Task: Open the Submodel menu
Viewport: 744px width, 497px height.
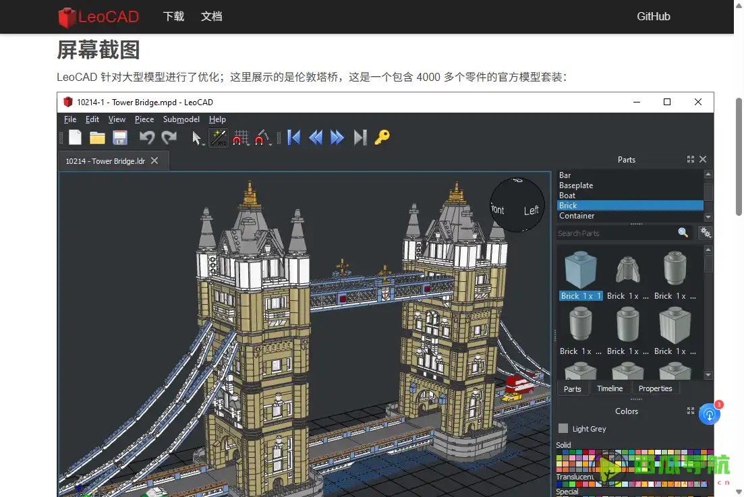Action: (181, 119)
